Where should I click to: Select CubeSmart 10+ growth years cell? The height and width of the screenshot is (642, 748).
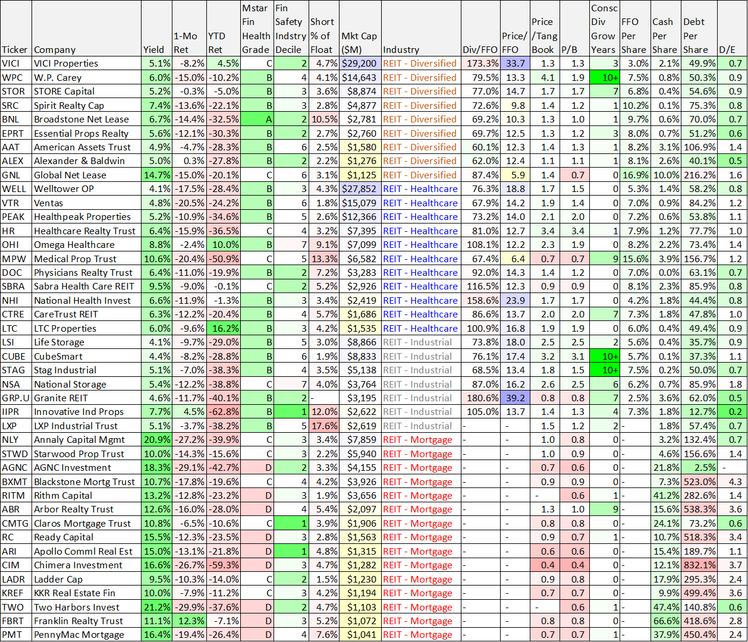pyautogui.click(x=605, y=357)
